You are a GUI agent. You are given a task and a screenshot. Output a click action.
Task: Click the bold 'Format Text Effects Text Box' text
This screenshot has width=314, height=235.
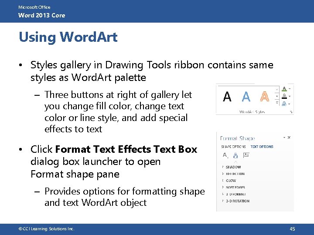(x=126, y=149)
